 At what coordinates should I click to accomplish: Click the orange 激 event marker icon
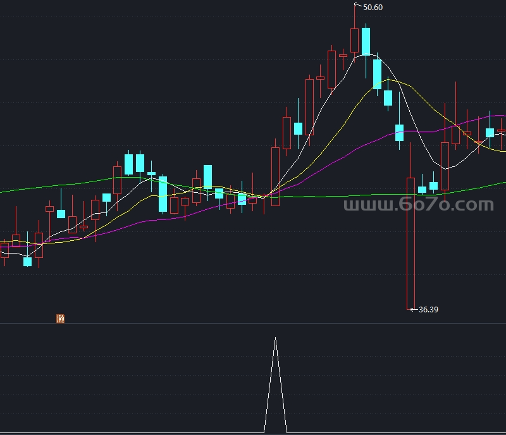pos(61,319)
